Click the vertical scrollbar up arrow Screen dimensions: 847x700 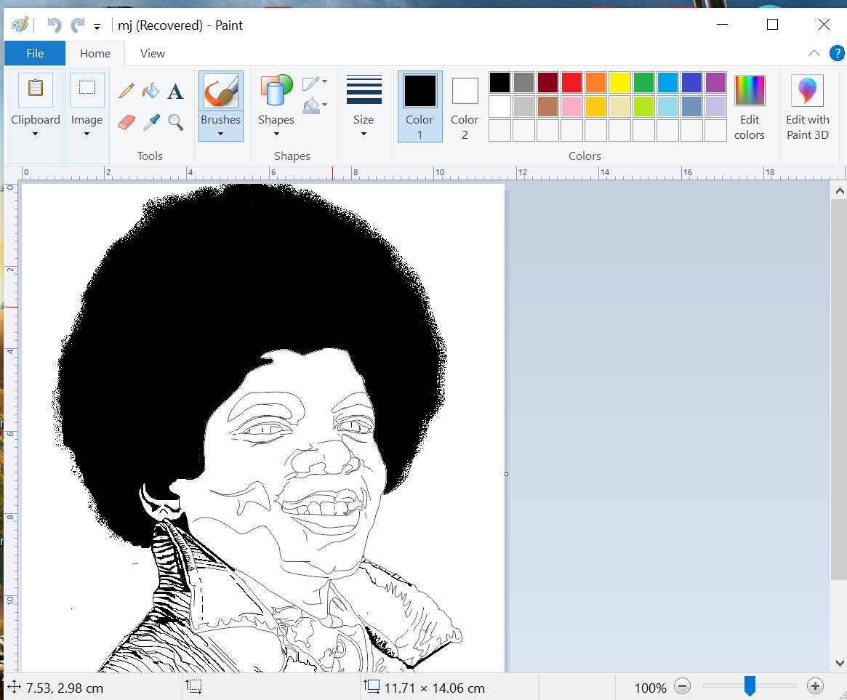click(839, 191)
